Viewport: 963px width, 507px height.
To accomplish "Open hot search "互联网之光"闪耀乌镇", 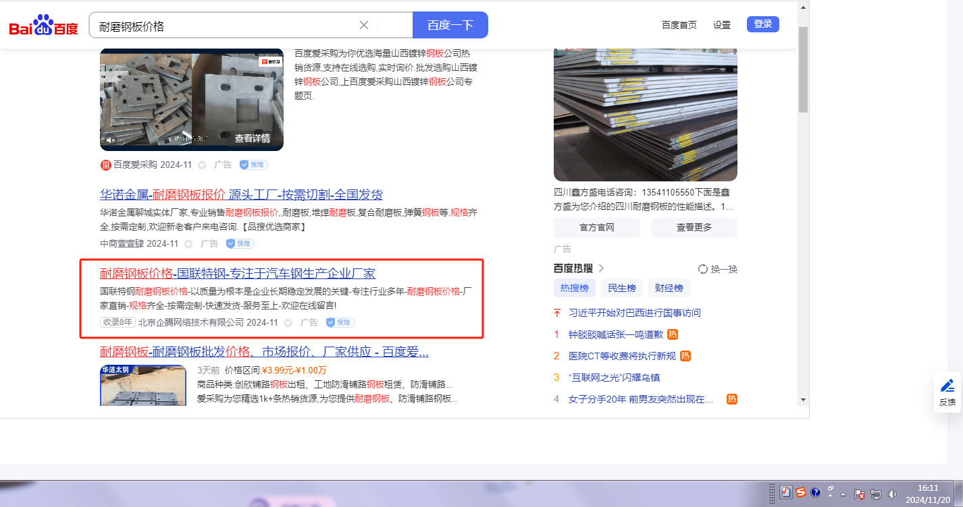I will 614,378.
